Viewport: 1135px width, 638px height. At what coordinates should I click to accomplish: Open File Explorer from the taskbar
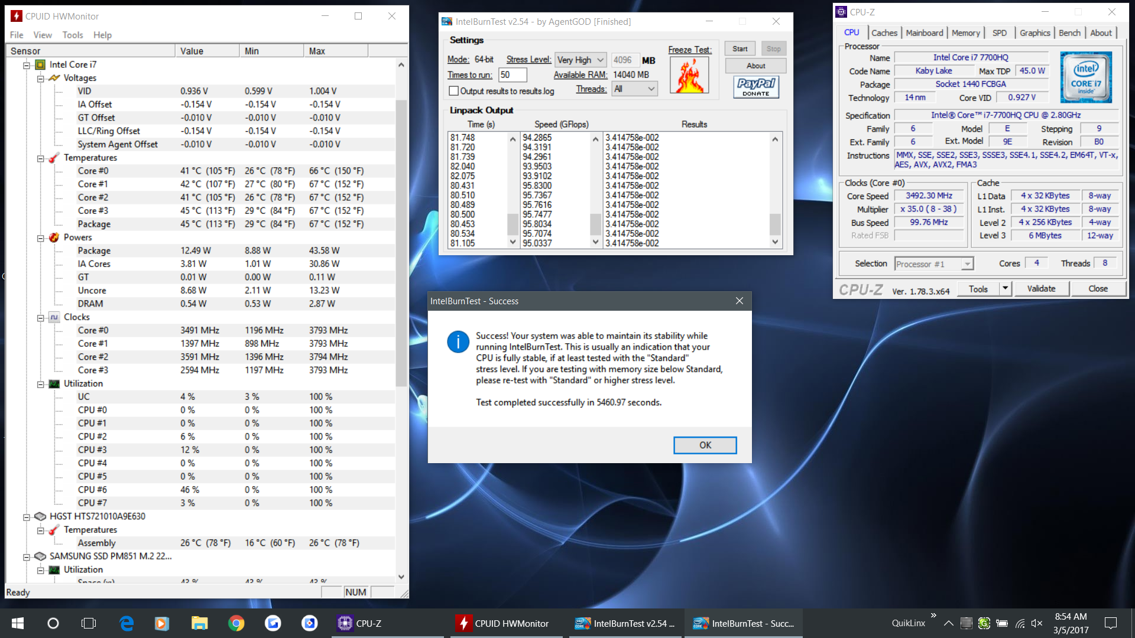click(199, 623)
